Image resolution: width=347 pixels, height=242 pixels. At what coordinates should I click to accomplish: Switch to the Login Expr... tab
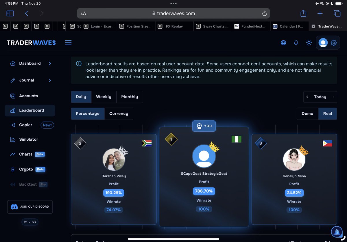[x=99, y=26]
